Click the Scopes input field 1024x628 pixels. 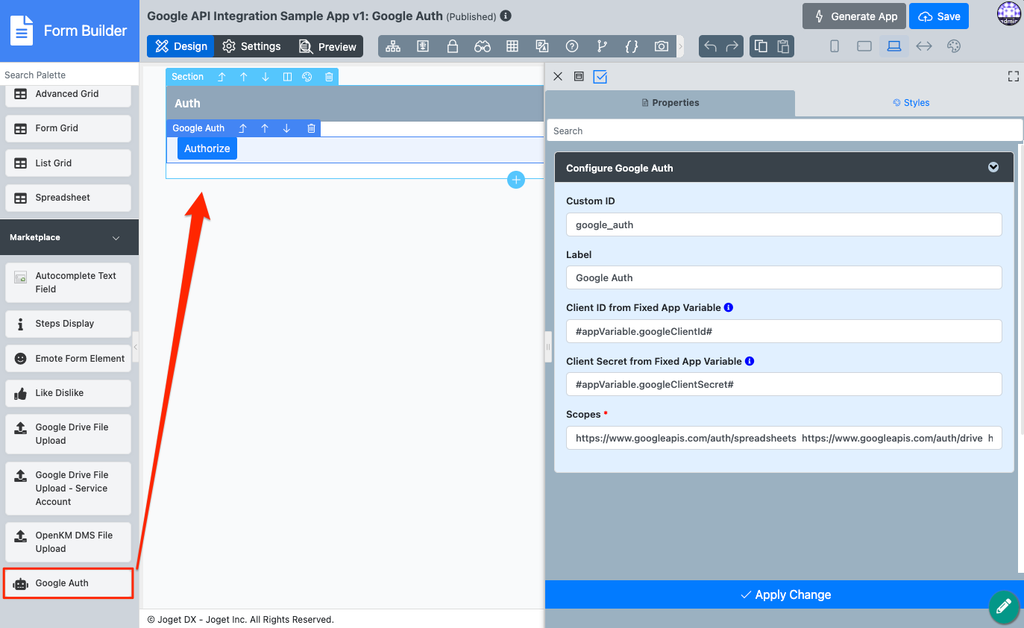coord(784,438)
